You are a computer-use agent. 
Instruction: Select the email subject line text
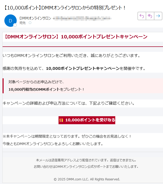(64, 8)
